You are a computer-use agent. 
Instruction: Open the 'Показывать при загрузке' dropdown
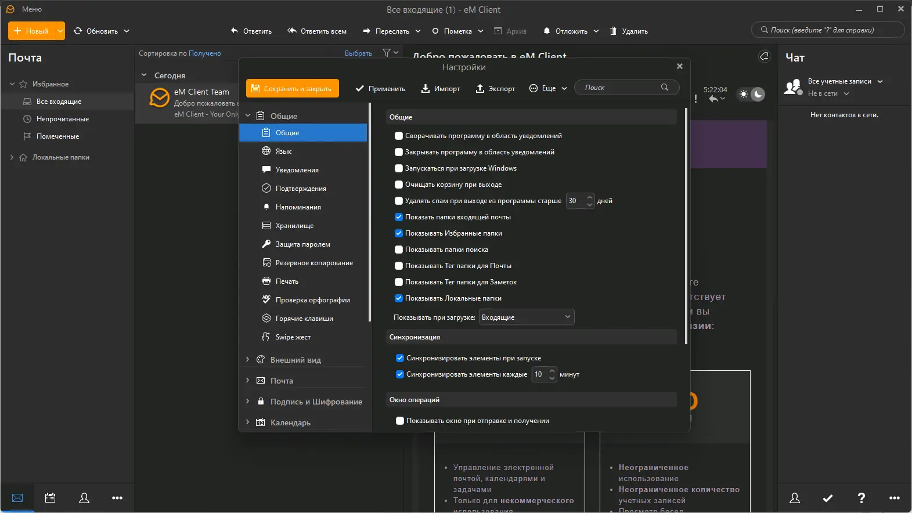coord(526,317)
